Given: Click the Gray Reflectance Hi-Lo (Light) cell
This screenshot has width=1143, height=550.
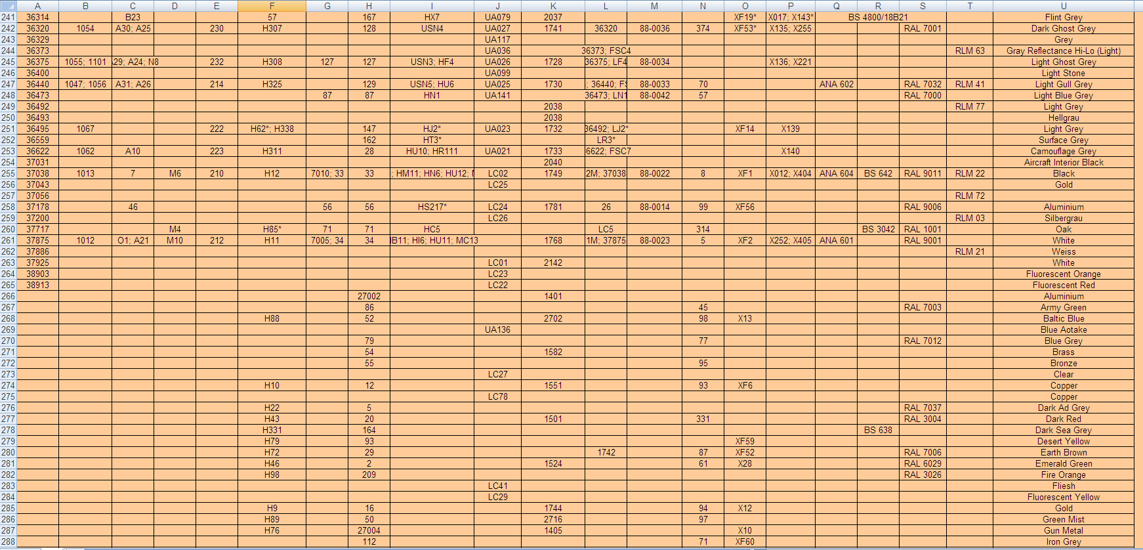Looking at the screenshot, I should pyautogui.click(x=1063, y=51).
